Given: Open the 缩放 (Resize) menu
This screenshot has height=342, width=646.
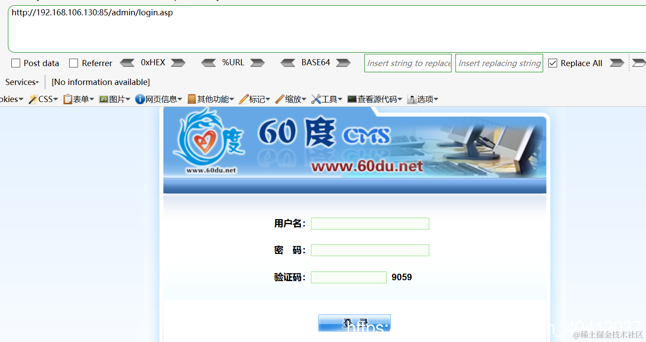Looking at the screenshot, I should click(291, 99).
